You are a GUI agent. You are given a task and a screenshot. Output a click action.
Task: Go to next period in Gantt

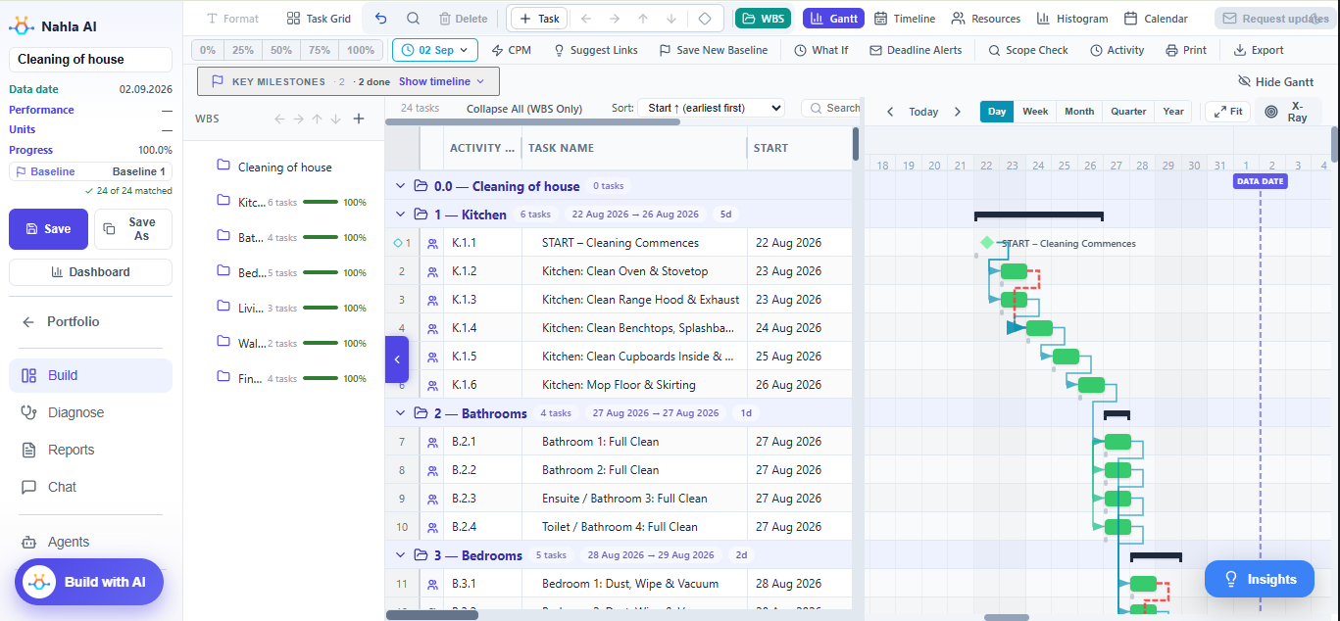coord(958,112)
